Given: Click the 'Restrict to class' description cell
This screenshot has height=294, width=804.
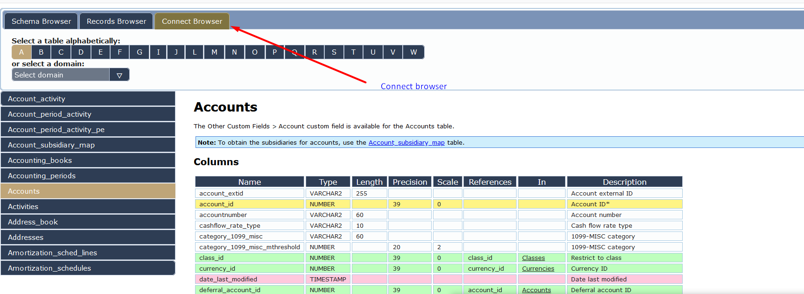Looking at the screenshot, I should (625, 258).
